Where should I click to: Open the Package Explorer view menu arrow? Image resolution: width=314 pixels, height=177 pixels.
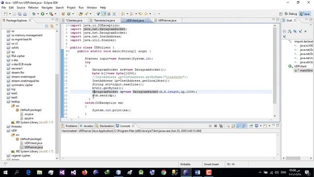click(x=57, y=26)
